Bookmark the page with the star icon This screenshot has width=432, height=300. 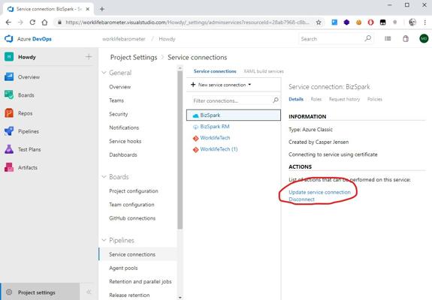click(319, 22)
